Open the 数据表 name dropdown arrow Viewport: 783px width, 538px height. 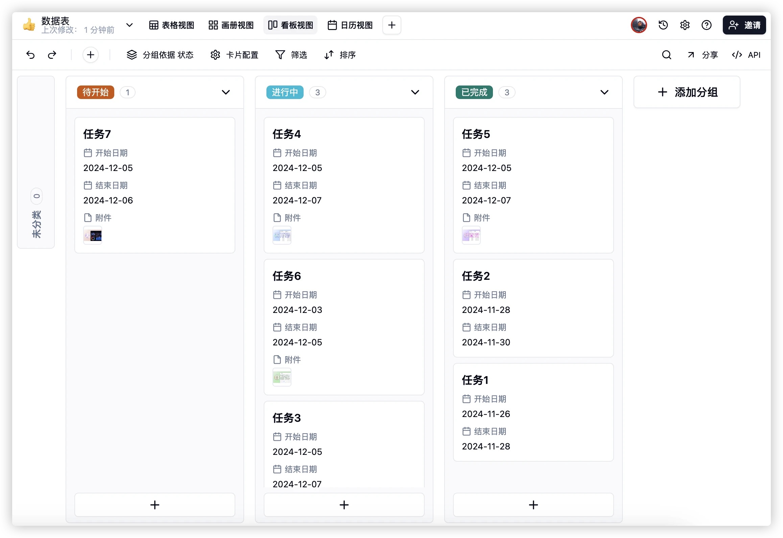pyautogui.click(x=129, y=25)
